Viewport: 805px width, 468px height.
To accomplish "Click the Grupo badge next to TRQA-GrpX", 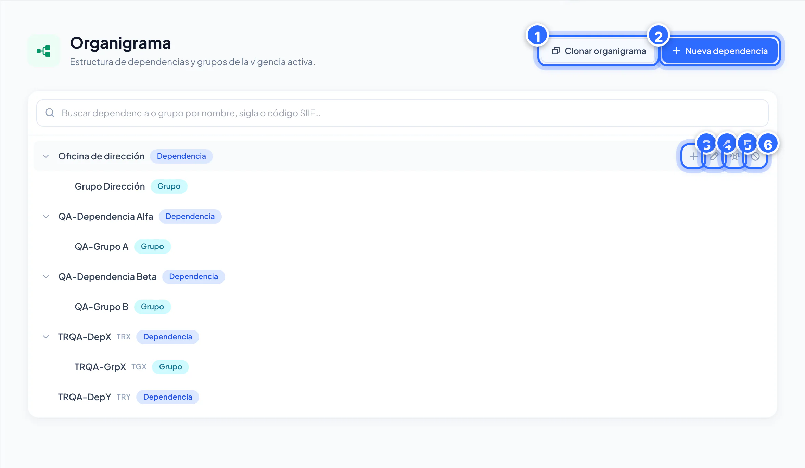I will (x=170, y=367).
